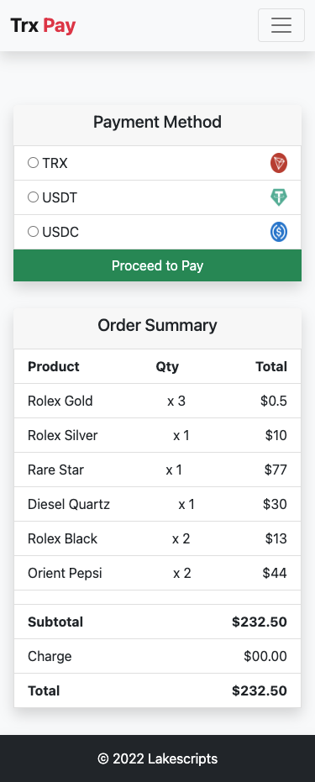Open the hamburger navigation menu
315x782 pixels.
(x=281, y=25)
